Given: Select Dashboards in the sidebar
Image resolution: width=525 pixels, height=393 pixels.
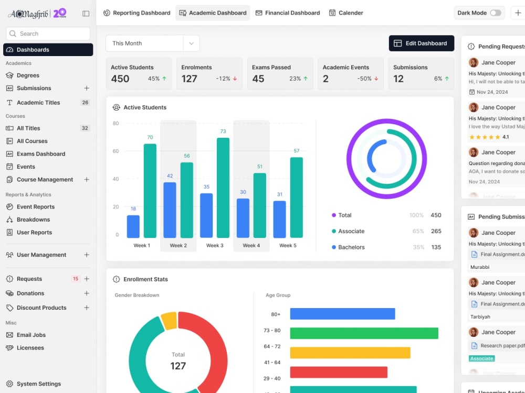Looking at the screenshot, I should pyautogui.click(x=48, y=50).
